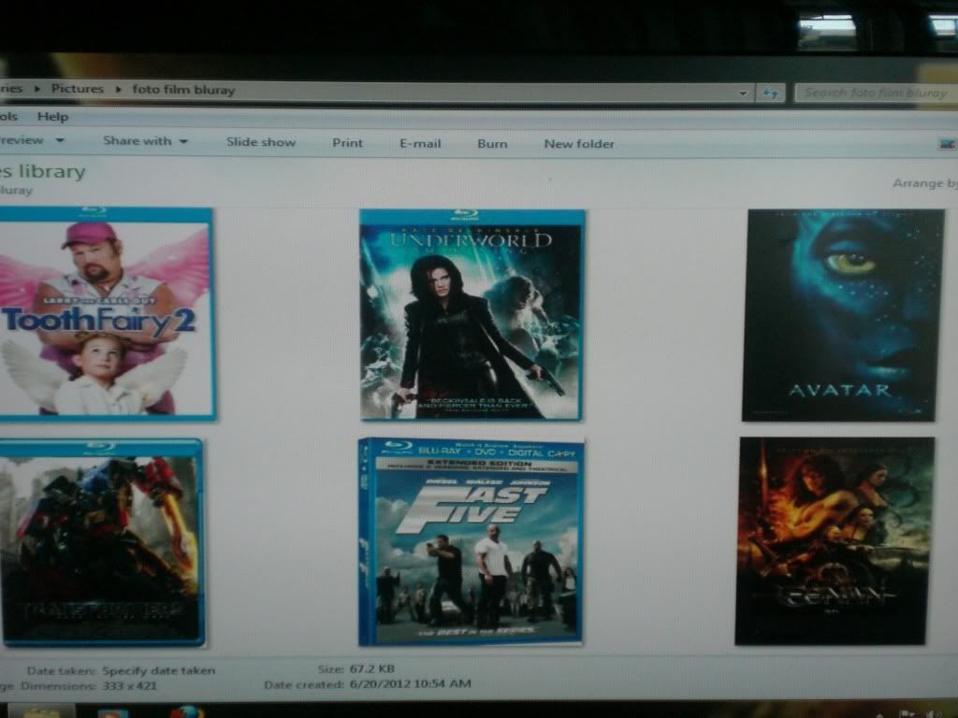Select the Underworld Blu-ray cover thumbnail
This screenshot has width=958, height=718.
coord(472,315)
